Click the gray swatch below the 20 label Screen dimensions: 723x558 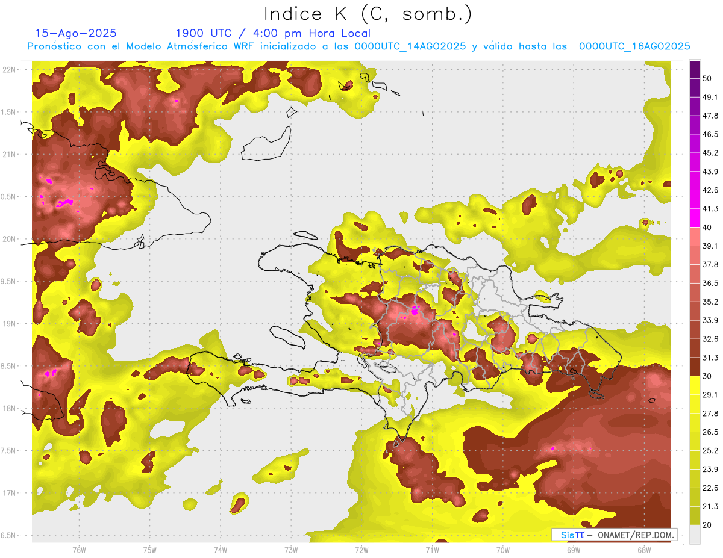pyautogui.click(x=695, y=534)
